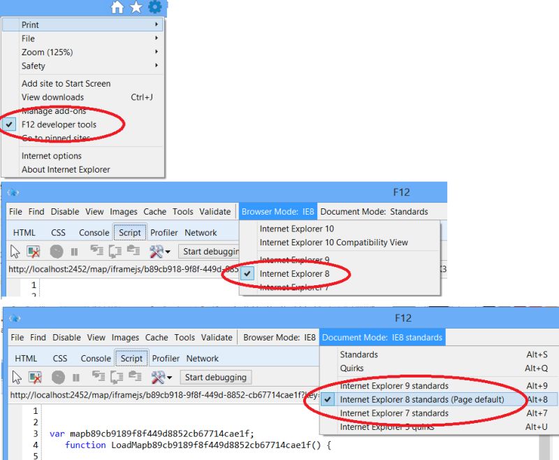
Task: Click the Home icon in the browser toolbar
Action: coord(117,7)
